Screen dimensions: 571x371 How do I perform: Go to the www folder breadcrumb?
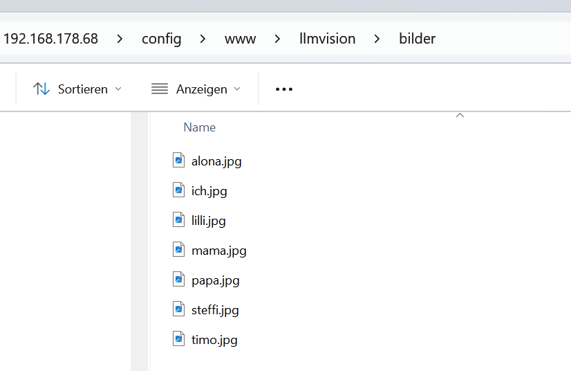pos(241,39)
